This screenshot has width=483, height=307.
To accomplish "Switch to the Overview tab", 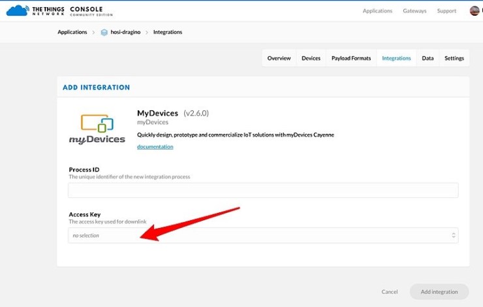I will pos(279,58).
